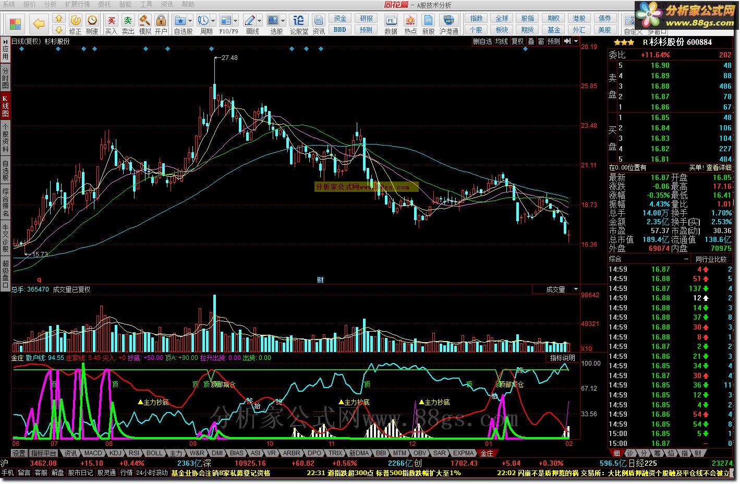
Task: Open the 模拟 gavel simulation icon
Action: (x=145, y=20)
